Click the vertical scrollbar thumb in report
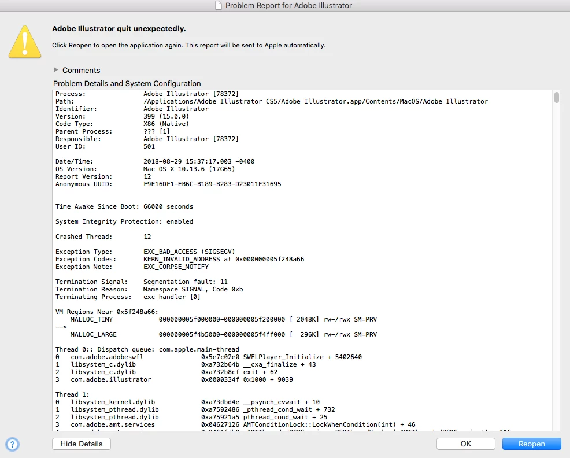 pyautogui.click(x=557, y=98)
